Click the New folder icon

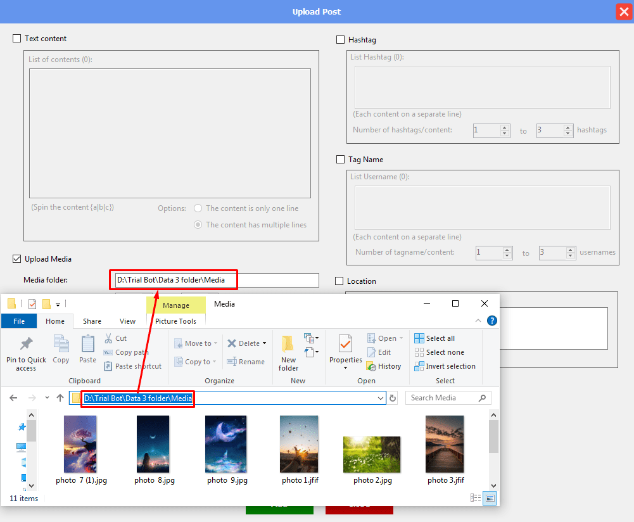pyautogui.click(x=288, y=344)
